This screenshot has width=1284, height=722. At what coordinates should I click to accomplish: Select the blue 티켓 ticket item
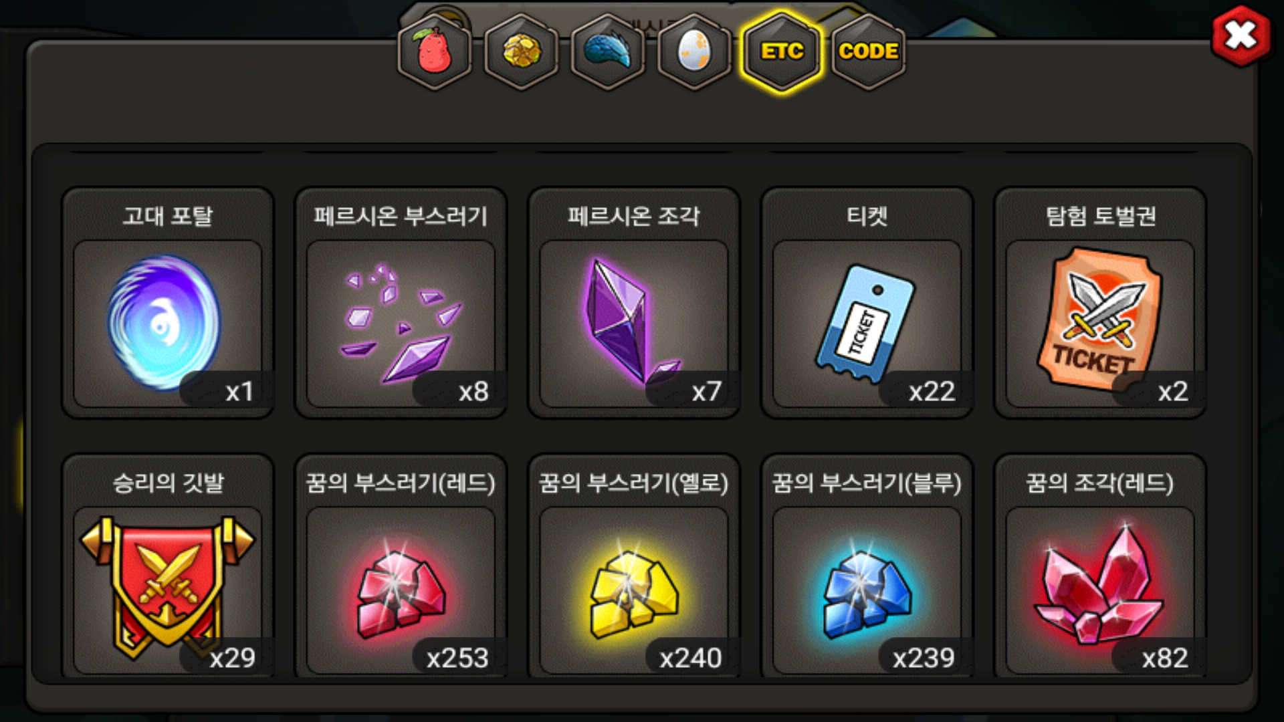[x=867, y=324]
